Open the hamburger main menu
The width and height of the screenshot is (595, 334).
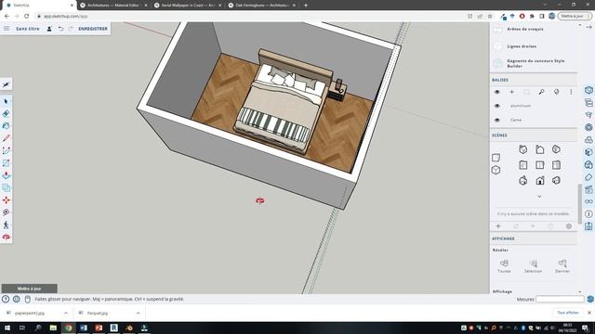[x=7, y=29]
